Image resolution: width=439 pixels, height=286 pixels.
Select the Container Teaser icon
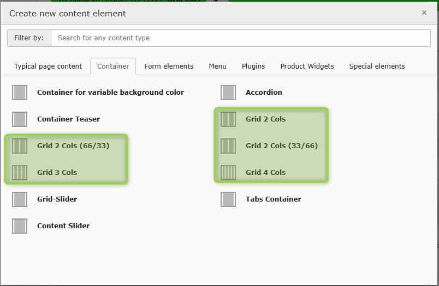point(20,119)
